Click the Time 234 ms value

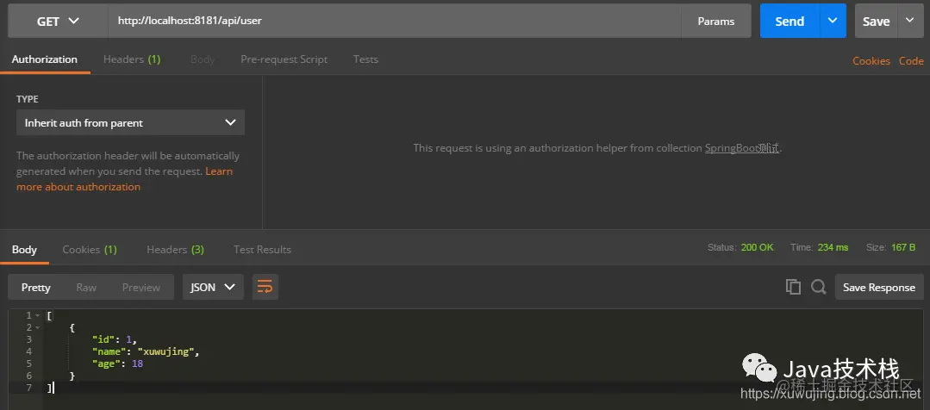tap(833, 247)
